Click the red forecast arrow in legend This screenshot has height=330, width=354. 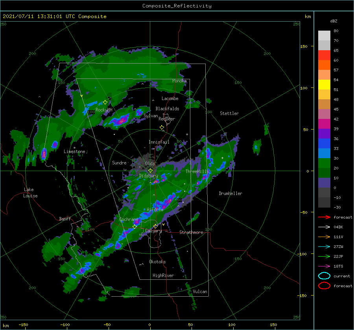[x=324, y=217]
